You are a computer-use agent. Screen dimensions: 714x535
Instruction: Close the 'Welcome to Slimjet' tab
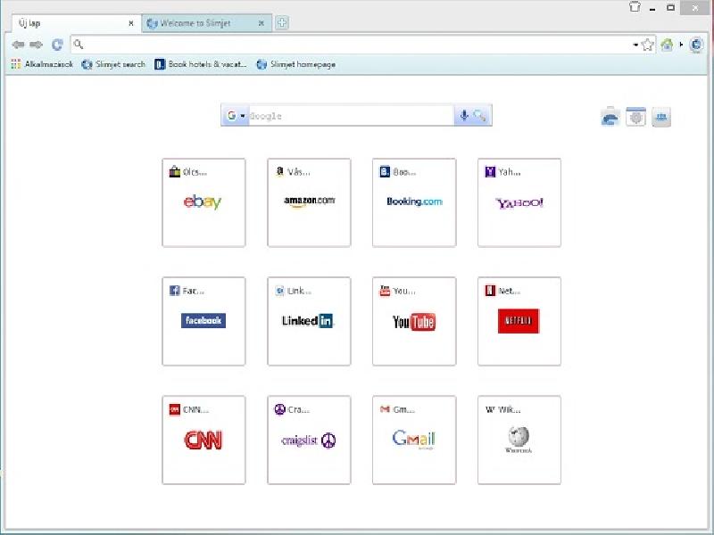pos(262,23)
